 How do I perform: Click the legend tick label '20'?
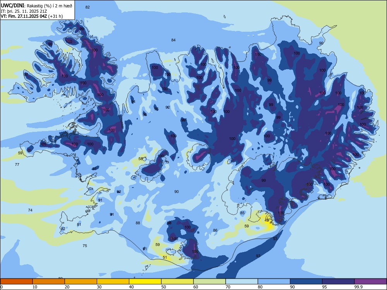tap(67, 287)
